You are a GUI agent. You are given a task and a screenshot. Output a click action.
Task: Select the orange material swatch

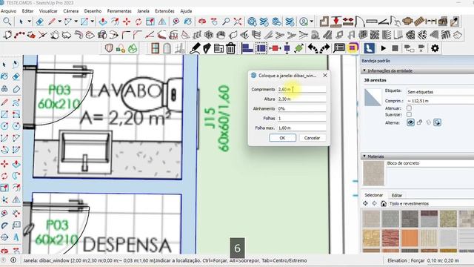pos(410,237)
